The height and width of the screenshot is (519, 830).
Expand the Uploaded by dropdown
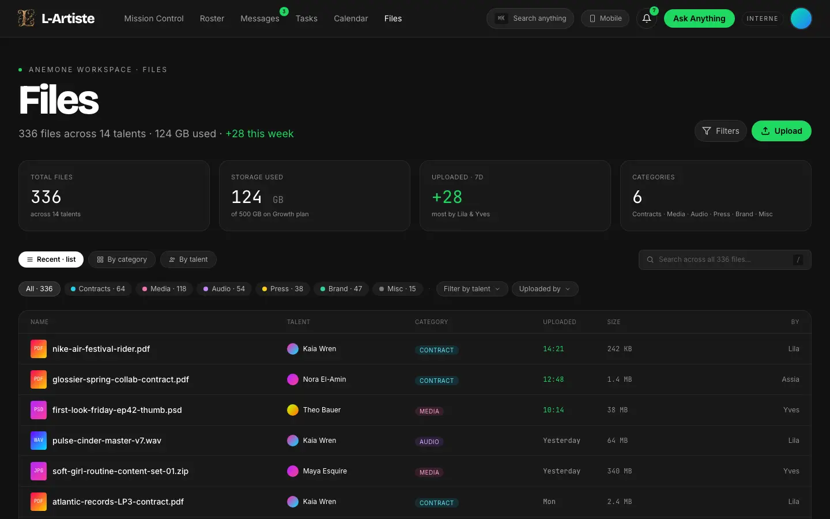(545, 289)
